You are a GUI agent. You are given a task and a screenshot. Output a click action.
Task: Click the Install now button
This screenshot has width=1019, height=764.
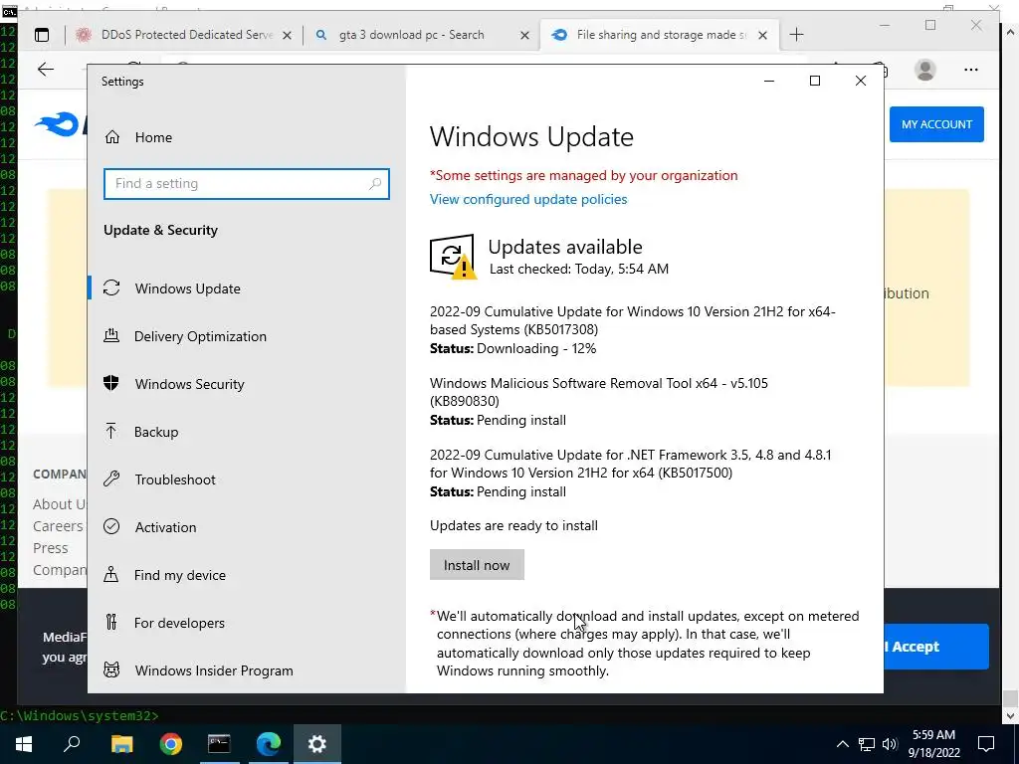(x=477, y=565)
